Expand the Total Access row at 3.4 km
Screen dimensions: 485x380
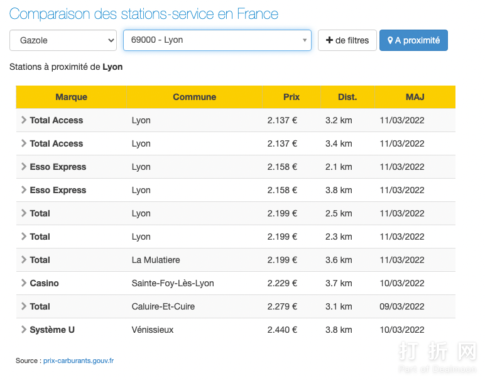24,143
